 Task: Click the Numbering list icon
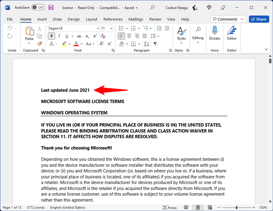134,28
